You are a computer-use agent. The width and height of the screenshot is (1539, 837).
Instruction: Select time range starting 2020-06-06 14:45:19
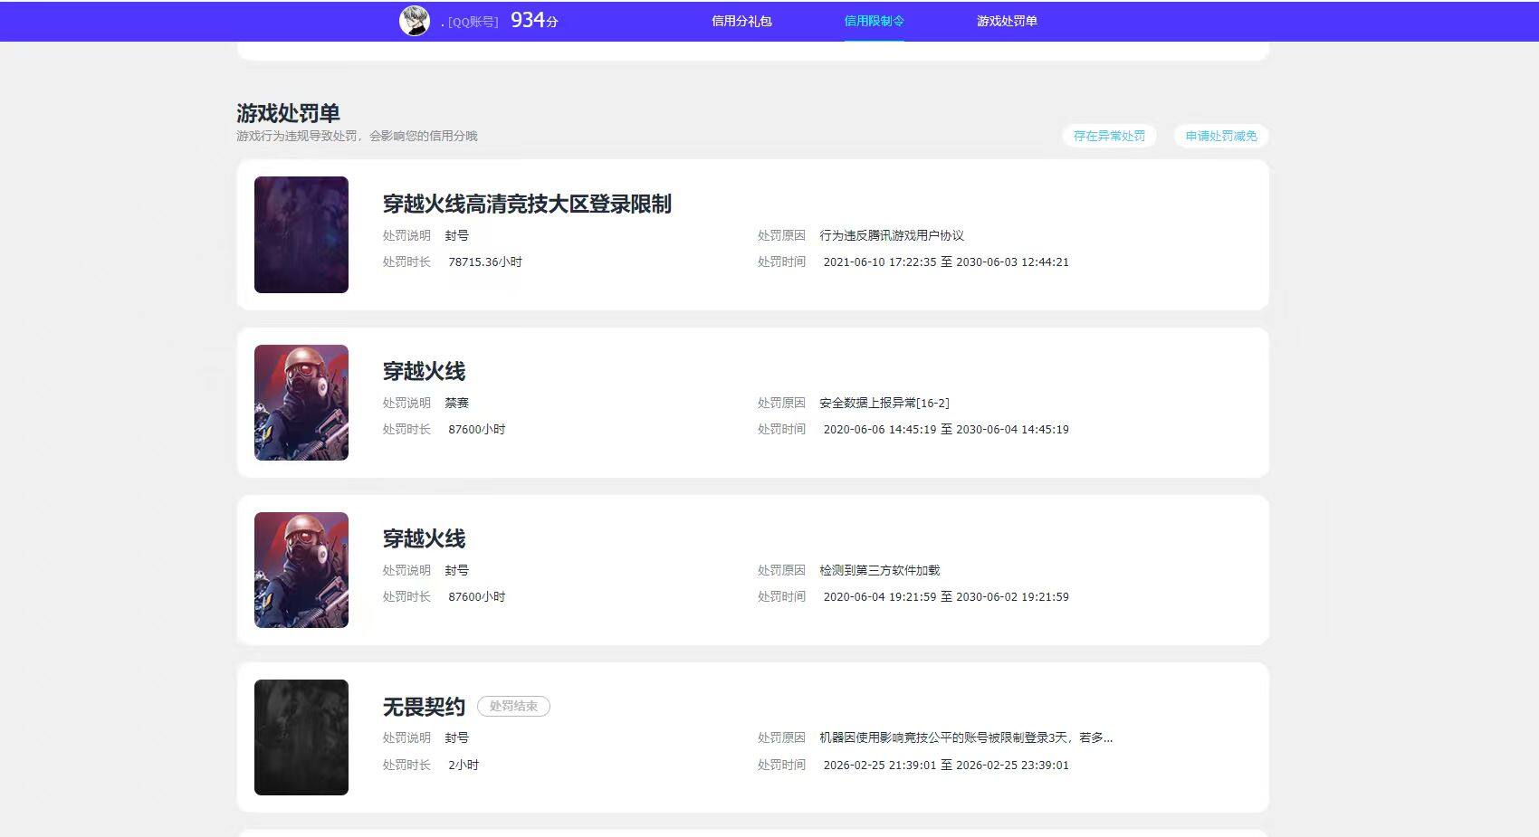coord(946,429)
